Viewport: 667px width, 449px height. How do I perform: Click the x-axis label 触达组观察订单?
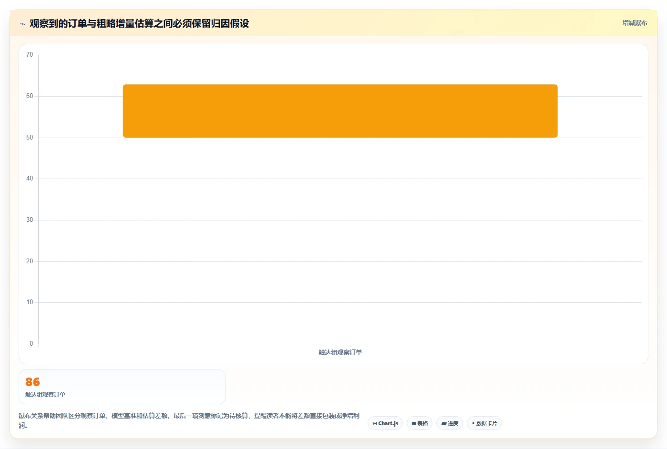340,352
